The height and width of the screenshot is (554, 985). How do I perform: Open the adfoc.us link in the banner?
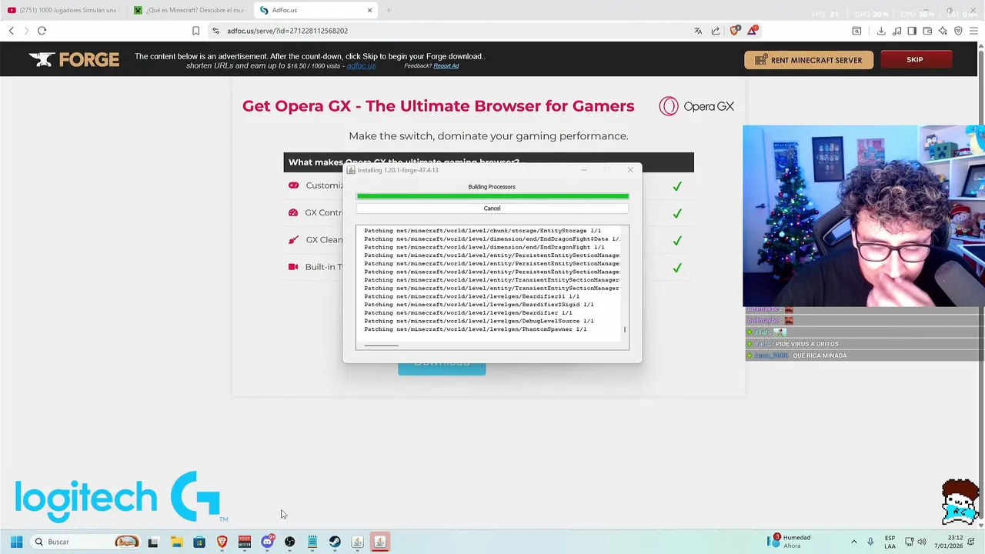(x=361, y=65)
